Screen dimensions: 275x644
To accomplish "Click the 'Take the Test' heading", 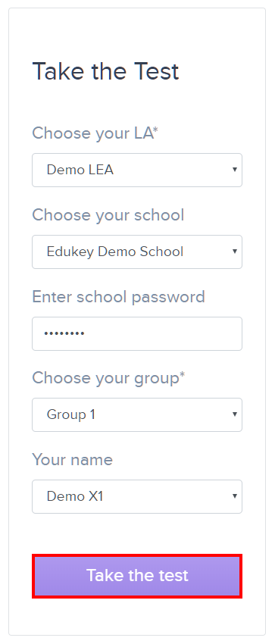I will (105, 71).
